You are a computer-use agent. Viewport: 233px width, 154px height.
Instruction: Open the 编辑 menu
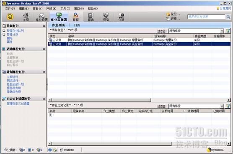pos(23,9)
